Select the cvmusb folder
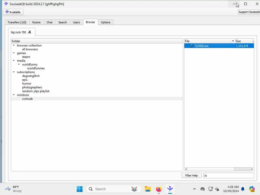The image size is (260, 195). click(27, 99)
